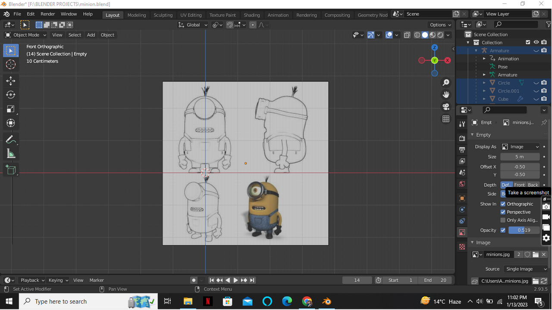The width and height of the screenshot is (552, 310).
Task: Disable Circle object in renders
Action: 544,83
